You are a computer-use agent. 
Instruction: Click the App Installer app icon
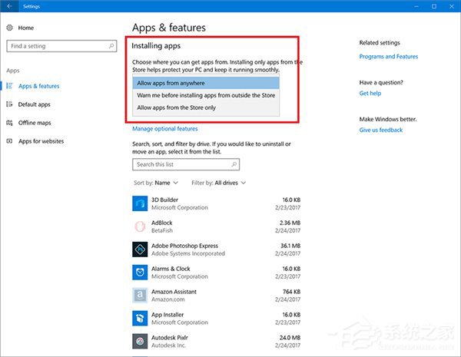click(x=140, y=318)
